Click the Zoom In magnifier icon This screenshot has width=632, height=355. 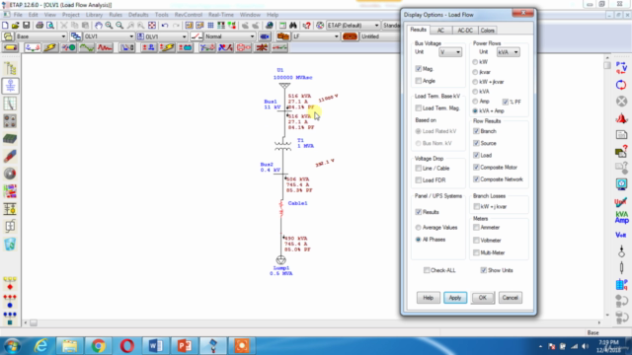point(109,26)
